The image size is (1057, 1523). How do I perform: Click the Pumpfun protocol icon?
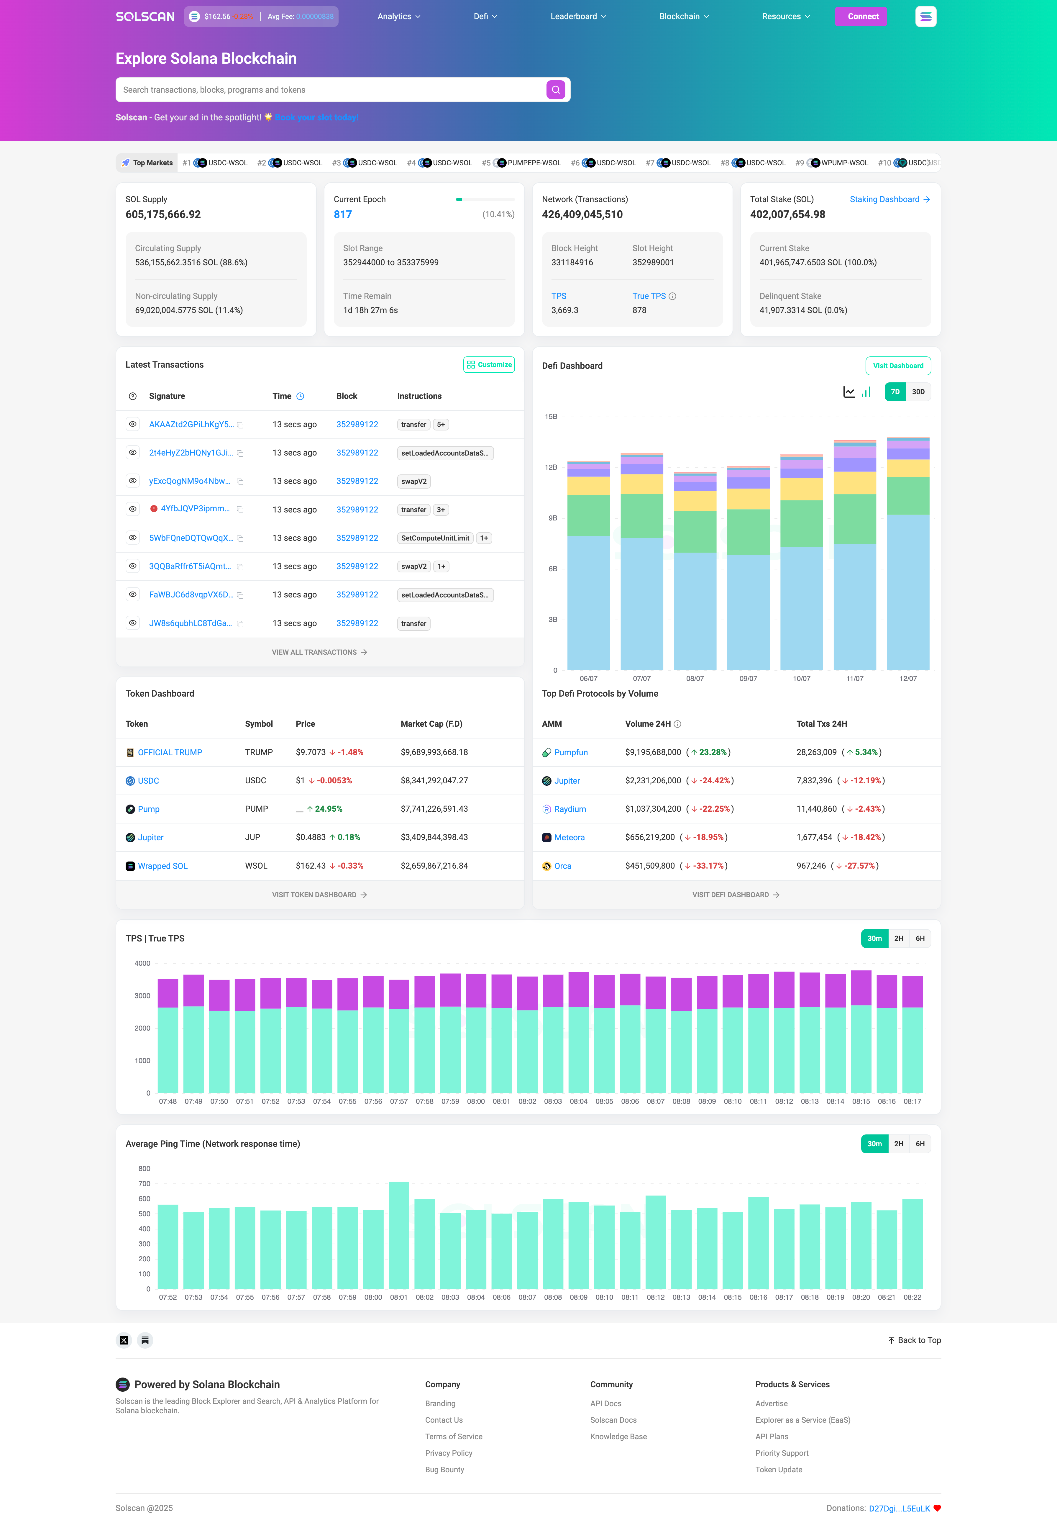[x=546, y=753]
